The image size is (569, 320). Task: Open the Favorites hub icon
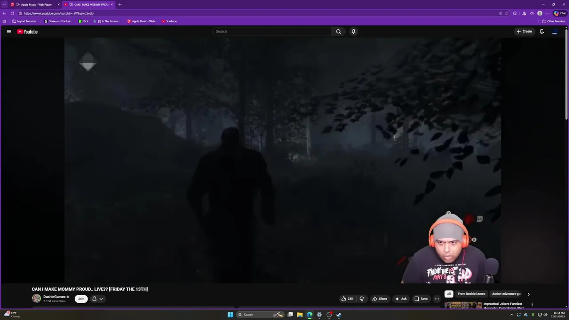tap(532, 13)
